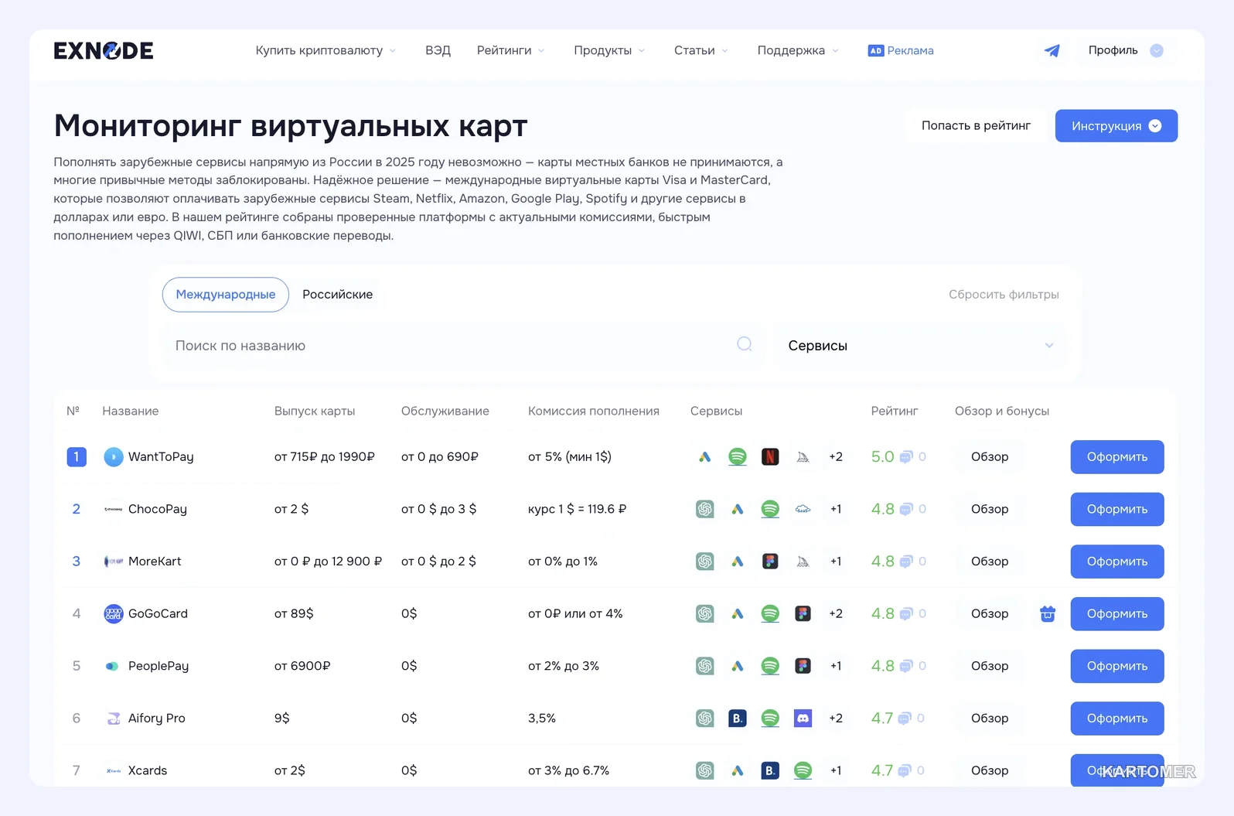Click Spotify icon in GoGoCard row
1234x816 pixels.
click(x=770, y=613)
